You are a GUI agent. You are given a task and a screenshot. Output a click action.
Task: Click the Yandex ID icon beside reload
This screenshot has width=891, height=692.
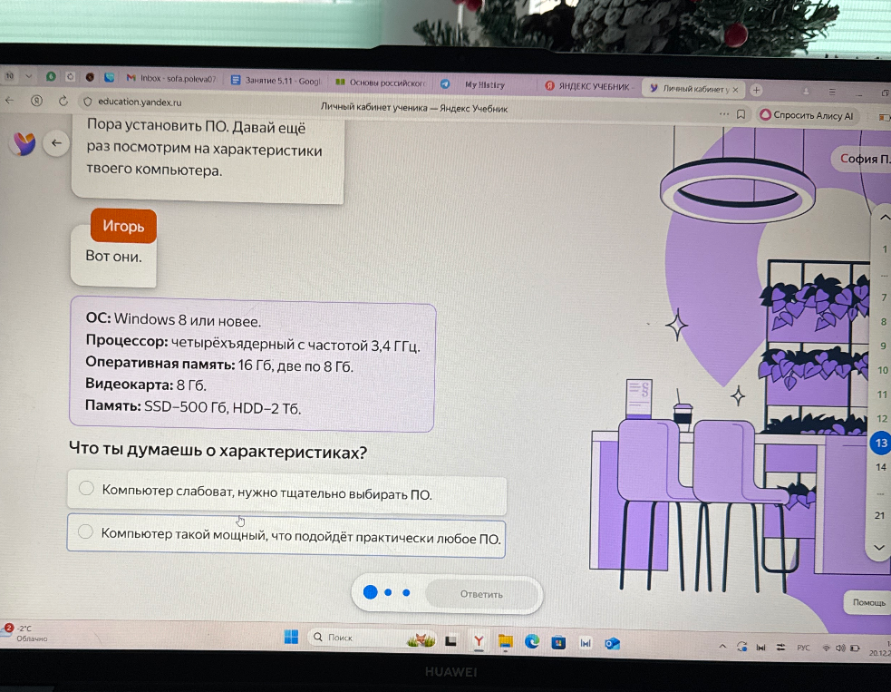pos(37,101)
